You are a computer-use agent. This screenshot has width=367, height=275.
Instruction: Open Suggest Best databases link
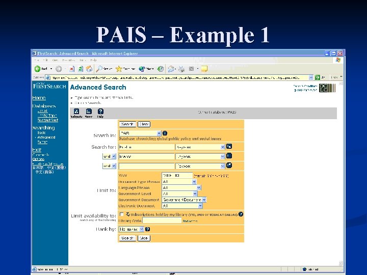coord(48,120)
